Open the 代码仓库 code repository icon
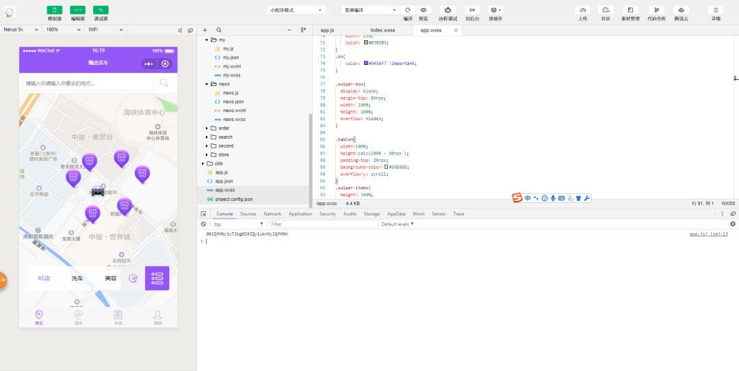 [656, 10]
